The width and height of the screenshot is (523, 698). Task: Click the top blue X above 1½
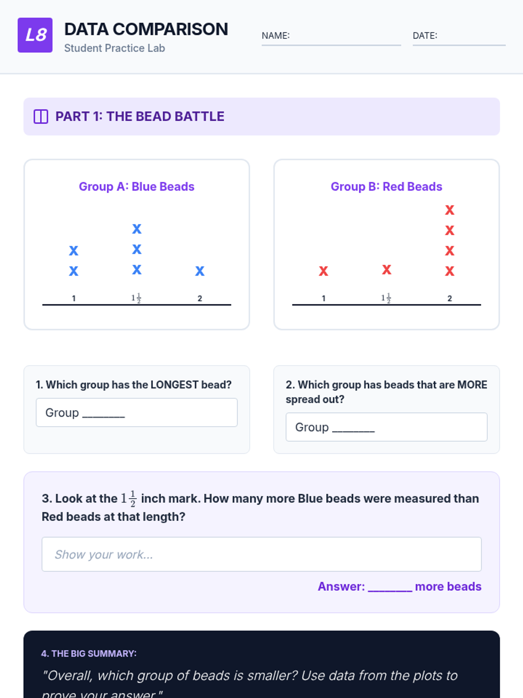coord(137,229)
